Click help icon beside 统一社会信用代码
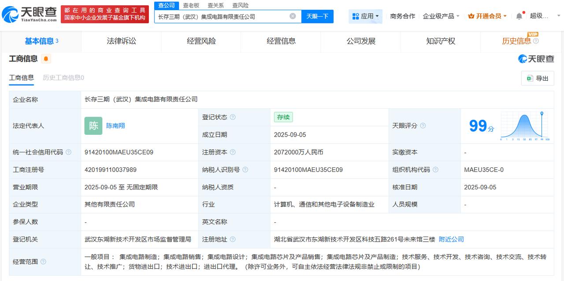564x281 pixels. [x=68, y=152]
